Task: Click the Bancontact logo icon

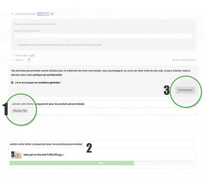Action: 32,55
